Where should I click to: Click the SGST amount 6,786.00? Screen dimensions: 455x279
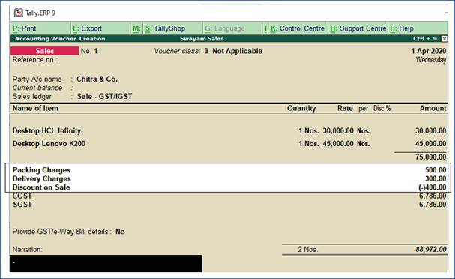pyautogui.click(x=433, y=205)
